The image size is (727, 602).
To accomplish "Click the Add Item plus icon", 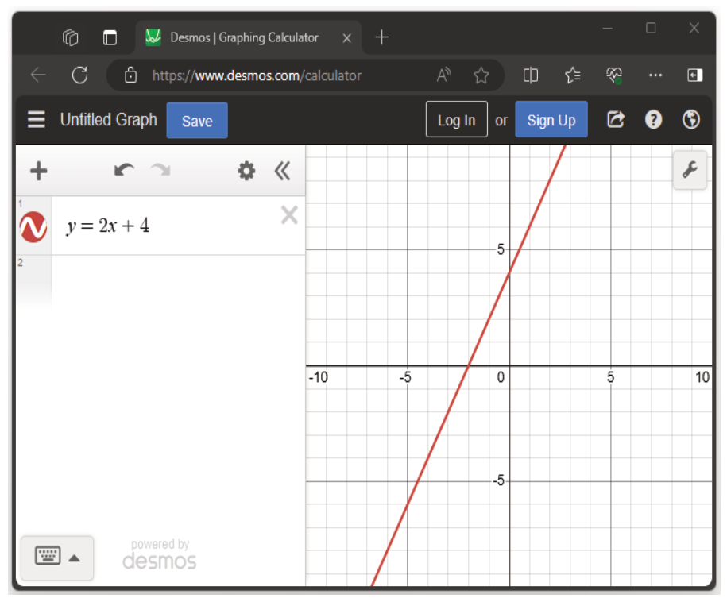I will 38,171.
